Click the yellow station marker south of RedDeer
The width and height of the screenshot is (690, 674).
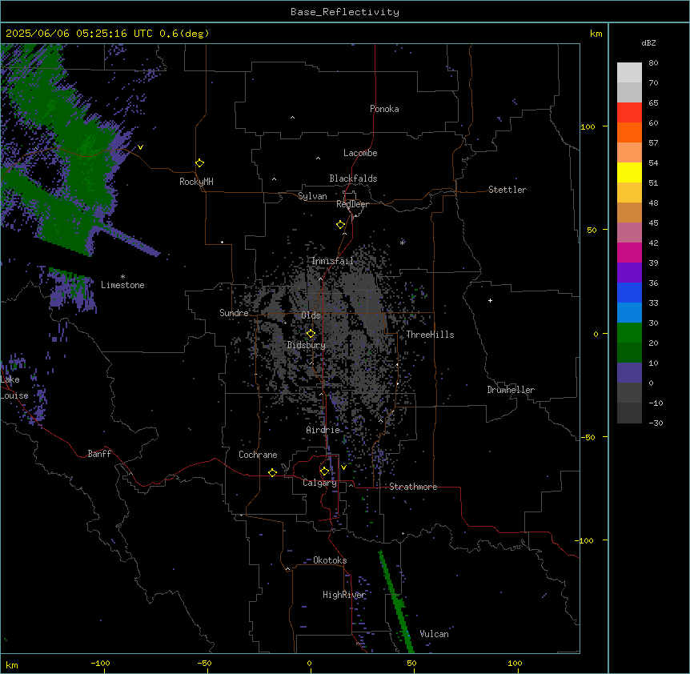point(341,225)
